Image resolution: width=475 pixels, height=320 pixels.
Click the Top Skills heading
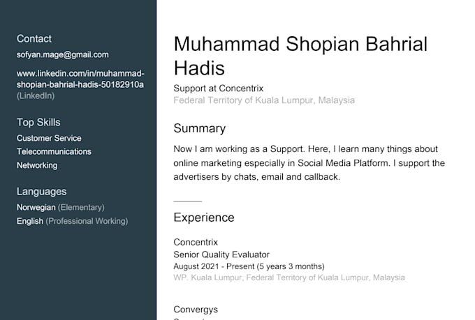tap(38, 122)
